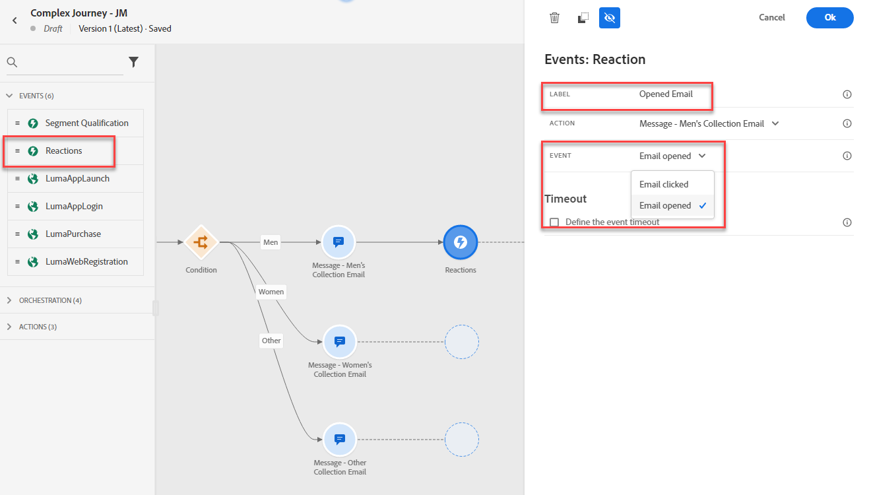Click the LumaAppLaunch globe icon
Viewport: 869px width, 495px height.
(x=33, y=179)
